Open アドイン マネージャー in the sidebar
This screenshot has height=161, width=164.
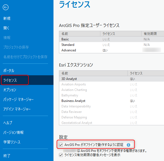point(17,109)
